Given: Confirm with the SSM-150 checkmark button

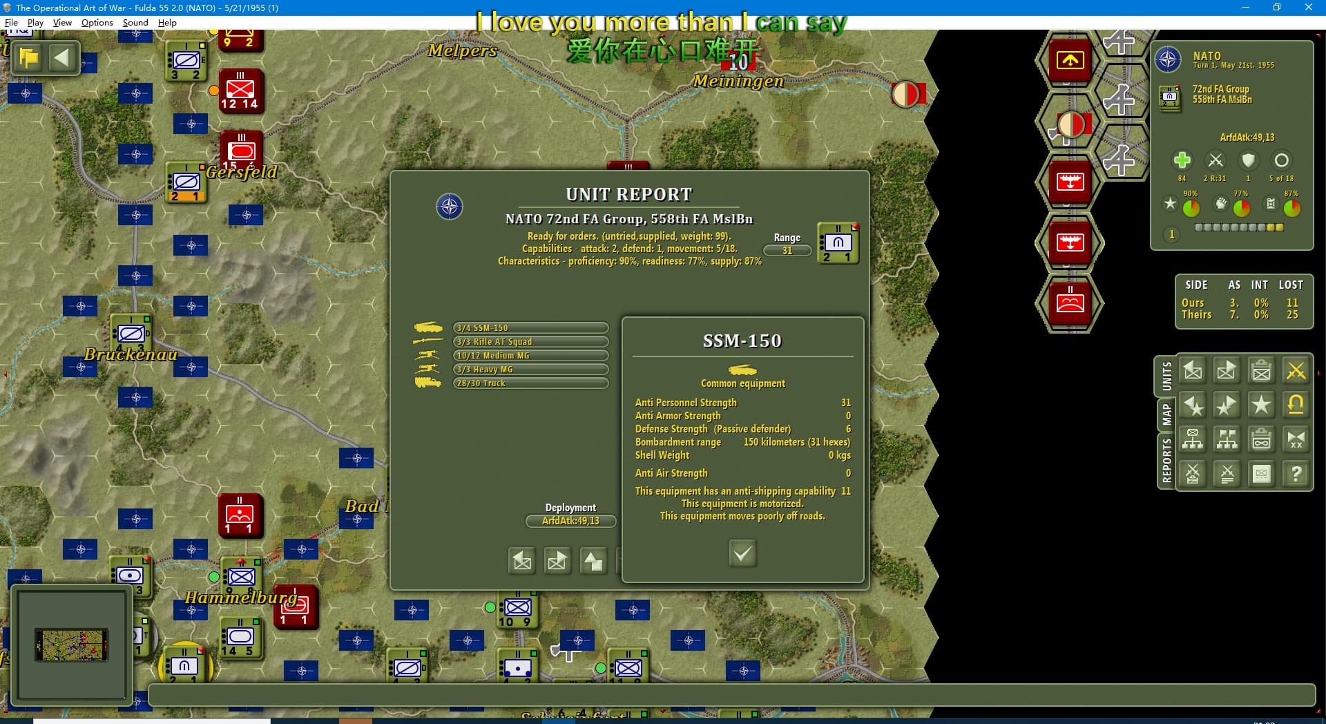Looking at the screenshot, I should (x=742, y=553).
